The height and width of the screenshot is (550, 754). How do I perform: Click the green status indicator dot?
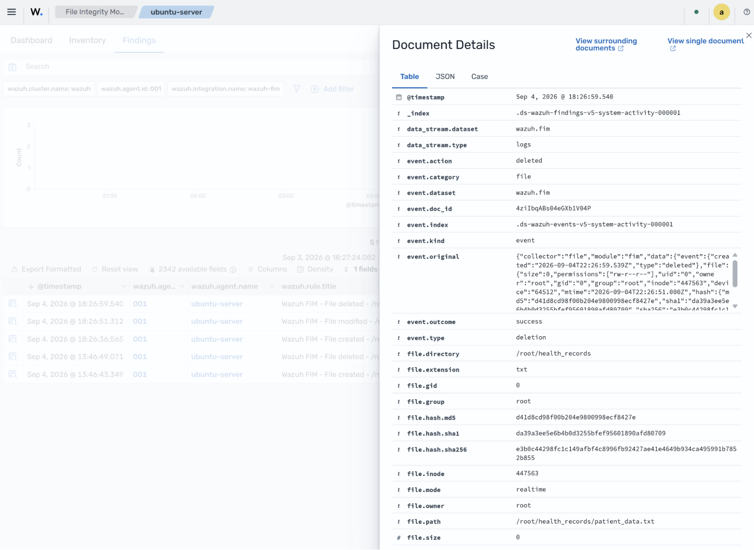pos(696,12)
